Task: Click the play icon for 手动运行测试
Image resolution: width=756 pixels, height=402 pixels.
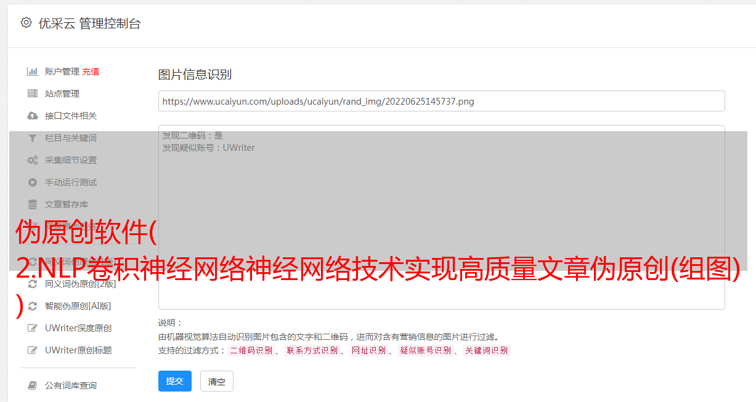Action: click(33, 182)
